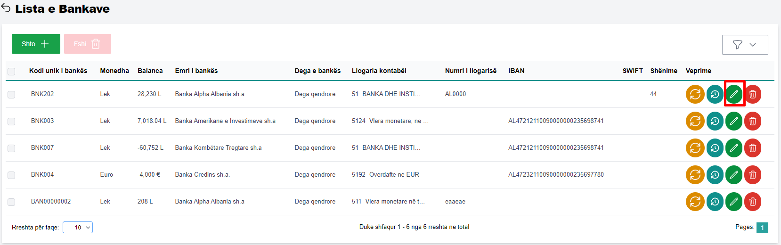The height and width of the screenshot is (245, 781).
Task: Delete the BNK004 Euro bank row
Action: click(753, 175)
